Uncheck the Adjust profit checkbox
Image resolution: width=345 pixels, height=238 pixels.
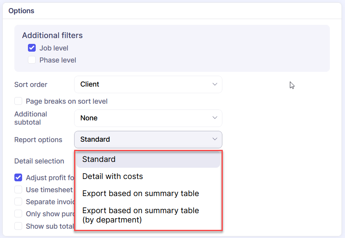18,178
